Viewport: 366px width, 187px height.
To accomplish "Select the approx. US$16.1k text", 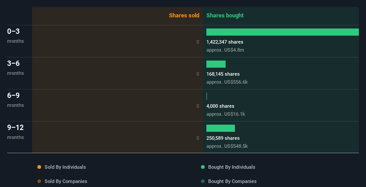I will (226, 114).
